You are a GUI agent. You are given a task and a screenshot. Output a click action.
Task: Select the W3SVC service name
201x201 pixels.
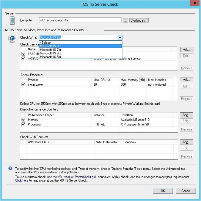click(33, 59)
